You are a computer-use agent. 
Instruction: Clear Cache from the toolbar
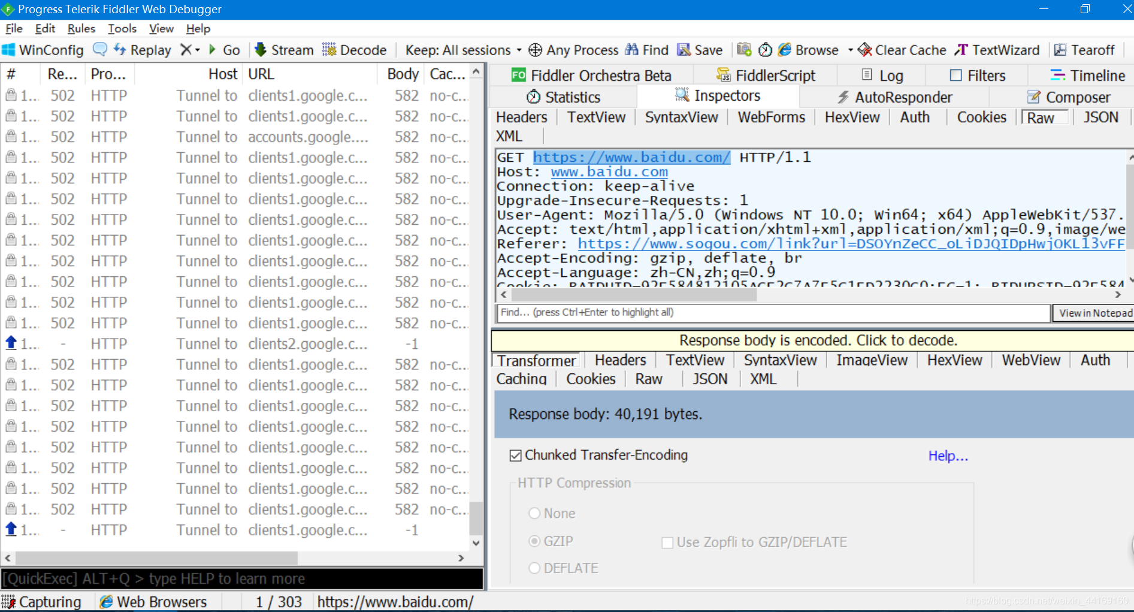[902, 50]
